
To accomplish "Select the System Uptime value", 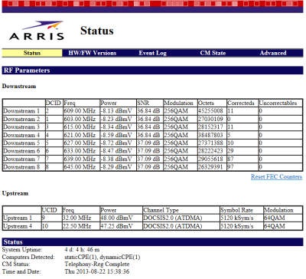I will coord(82,250).
